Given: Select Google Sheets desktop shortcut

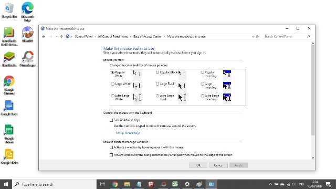Looking at the screenshot, I should tap(9, 134).
